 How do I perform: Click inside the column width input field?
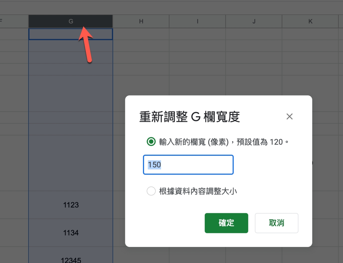(188, 165)
